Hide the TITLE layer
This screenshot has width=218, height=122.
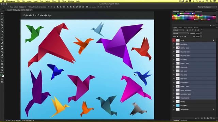tap(174, 40)
